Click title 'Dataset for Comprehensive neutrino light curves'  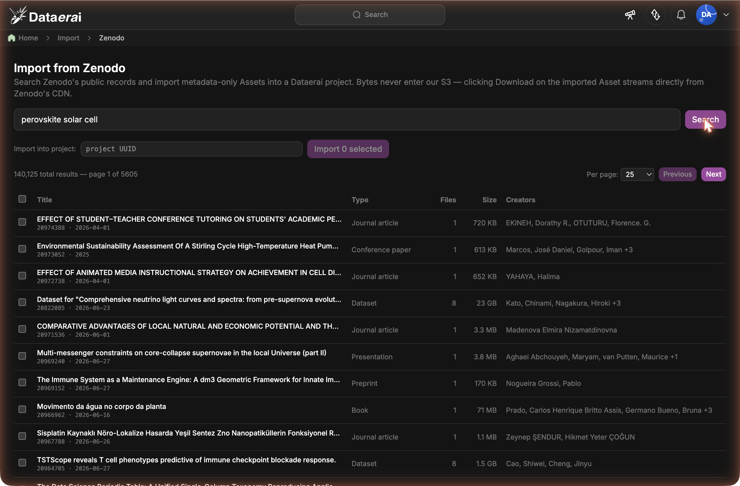point(189,299)
